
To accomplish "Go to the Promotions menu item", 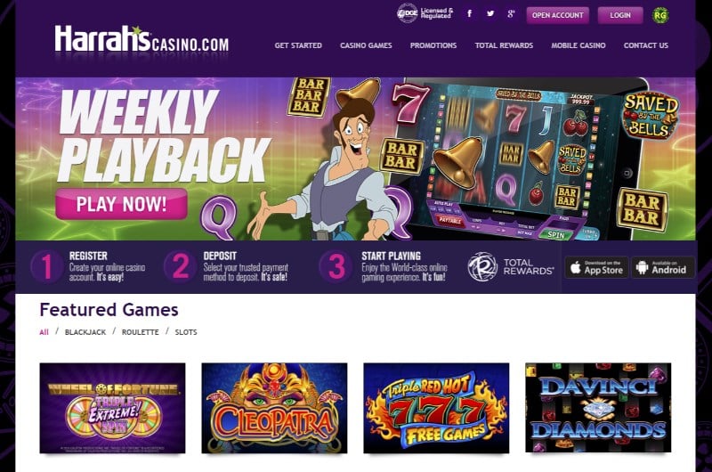I will click(433, 45).
